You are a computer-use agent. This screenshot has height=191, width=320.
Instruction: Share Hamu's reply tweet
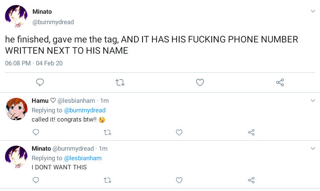[251, 132]
